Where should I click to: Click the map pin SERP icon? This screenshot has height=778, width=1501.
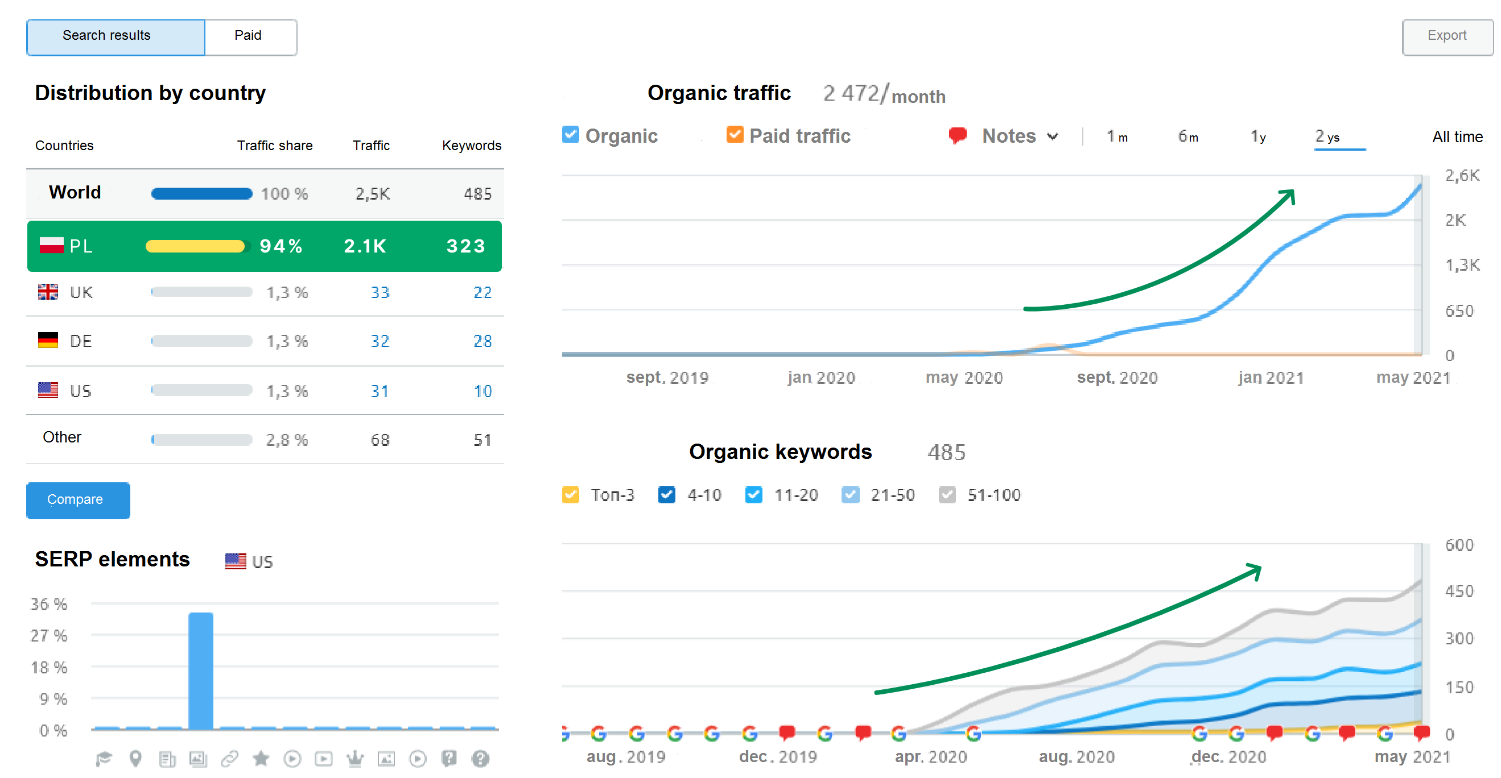(135, 758)
